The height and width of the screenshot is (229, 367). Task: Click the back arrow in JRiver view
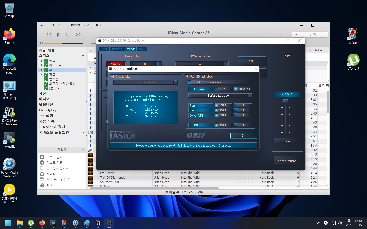click(92, 50)
